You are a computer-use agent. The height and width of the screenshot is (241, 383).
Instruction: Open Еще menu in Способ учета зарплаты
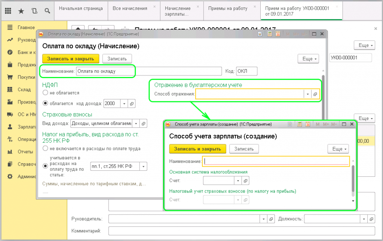[338, 149]
